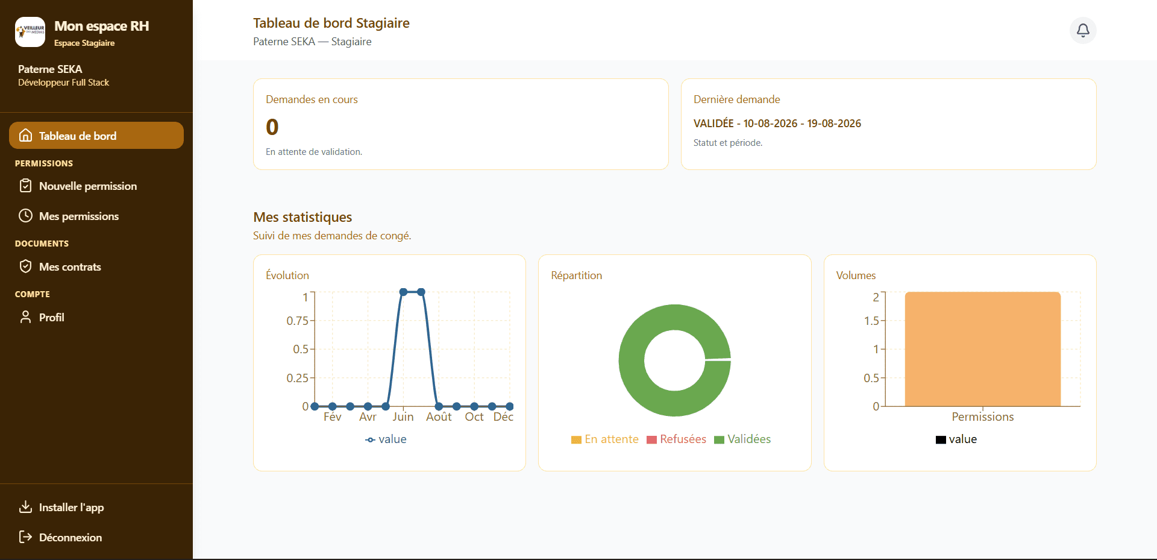Click the Juin label on the Évolution chart
This screenshot has width=1157, height=560.
coord(403,417)
